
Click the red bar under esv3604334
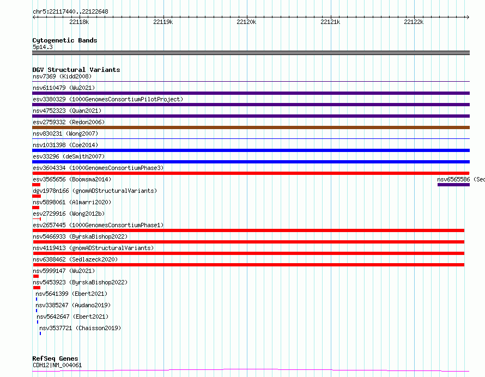[251, 173]
